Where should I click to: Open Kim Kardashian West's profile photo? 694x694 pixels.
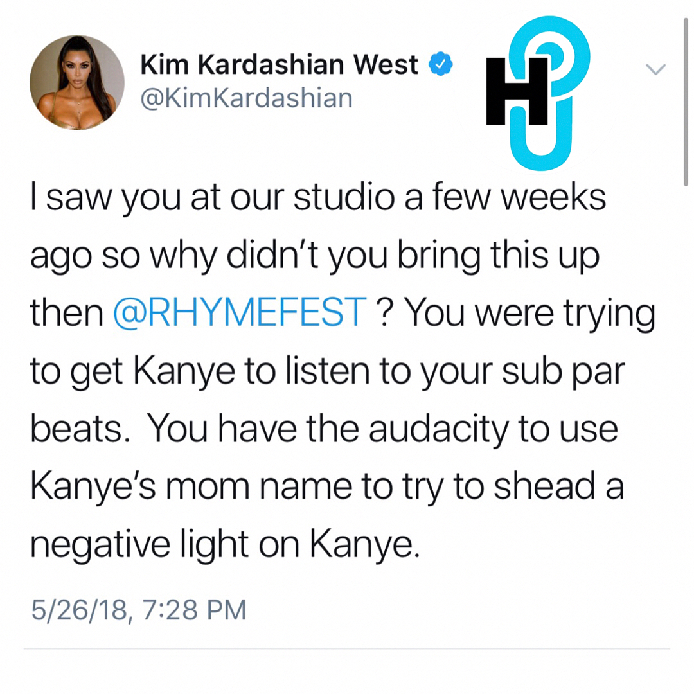point(77,82)
